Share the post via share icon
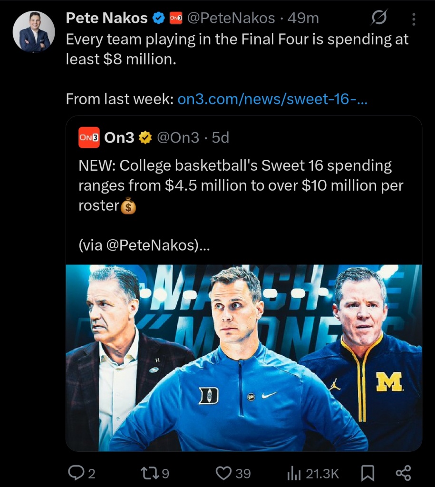Image resolution: width=435 pixels, height=487 pixels. (x=403, y=473)
